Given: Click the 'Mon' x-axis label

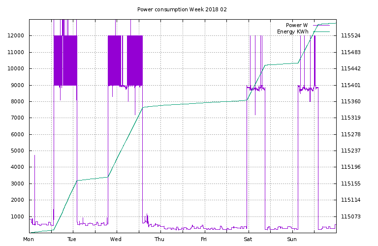Looking at the screenshot, I should 29,239.
